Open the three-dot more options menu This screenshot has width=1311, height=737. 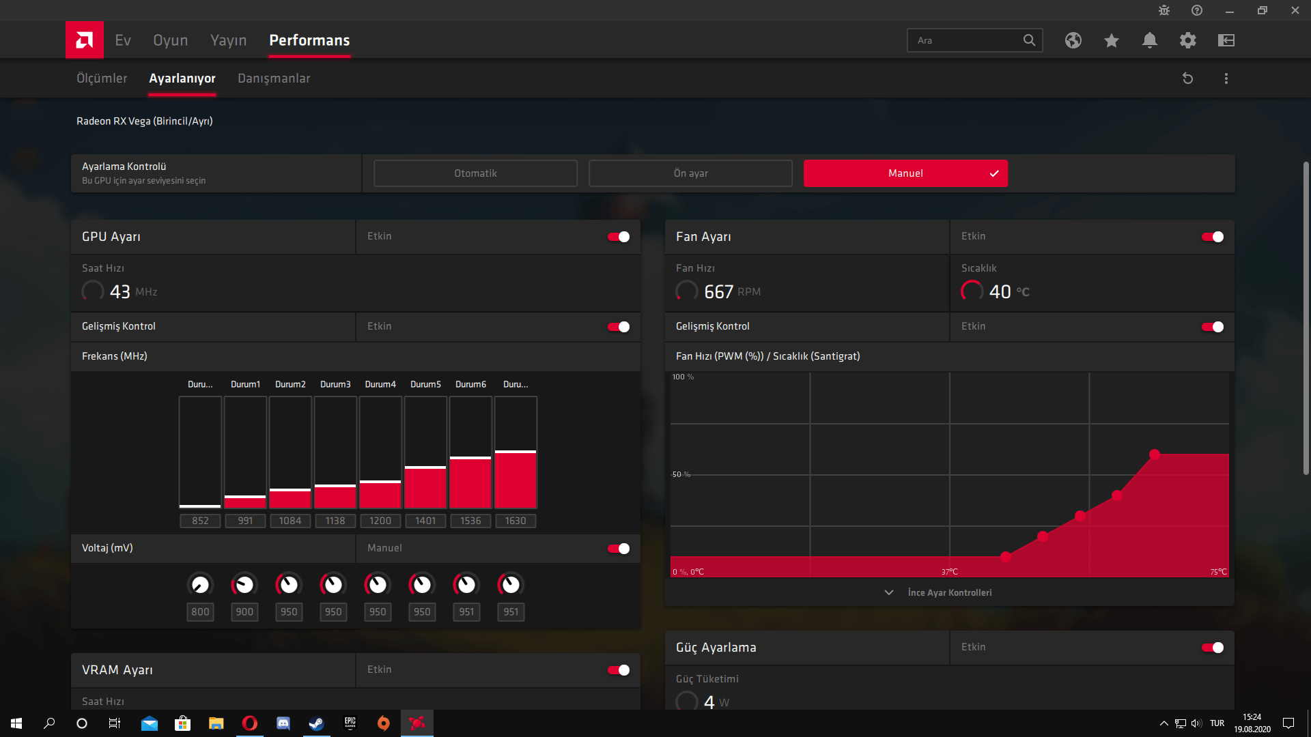[1226, 78]
